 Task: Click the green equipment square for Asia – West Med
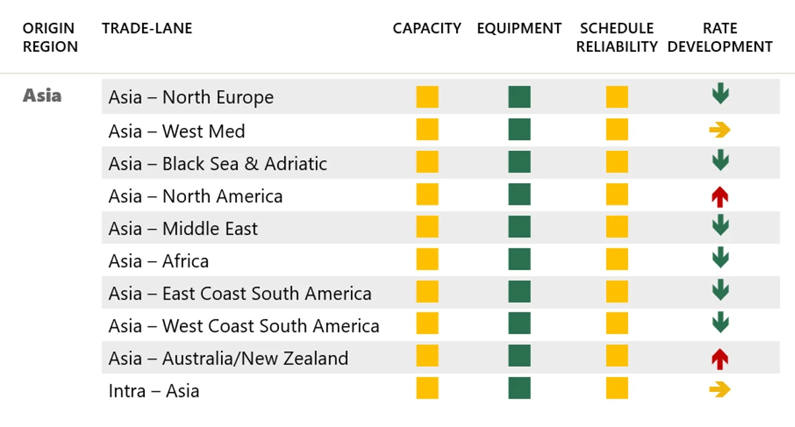[519, 129]
